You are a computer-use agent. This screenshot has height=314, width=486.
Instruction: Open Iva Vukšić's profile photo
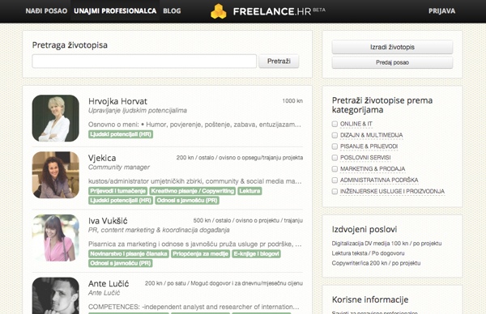click(55, 237)
